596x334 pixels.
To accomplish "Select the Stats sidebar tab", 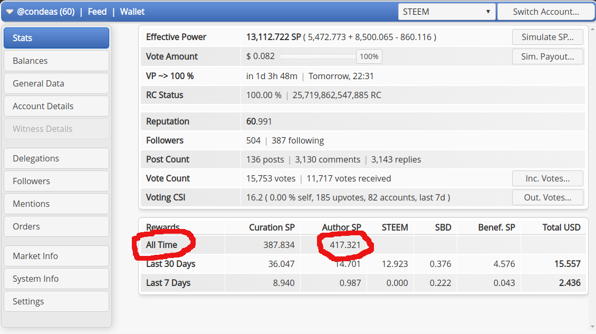I will [x=56, y=38].
